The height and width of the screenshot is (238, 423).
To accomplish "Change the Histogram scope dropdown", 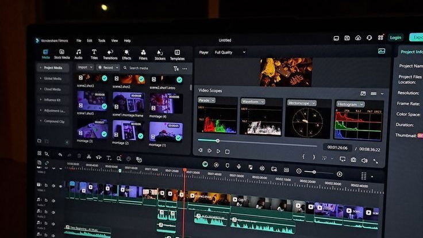I will click(x=350, y=104).
